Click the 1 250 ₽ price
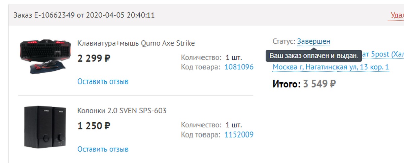 94,126
